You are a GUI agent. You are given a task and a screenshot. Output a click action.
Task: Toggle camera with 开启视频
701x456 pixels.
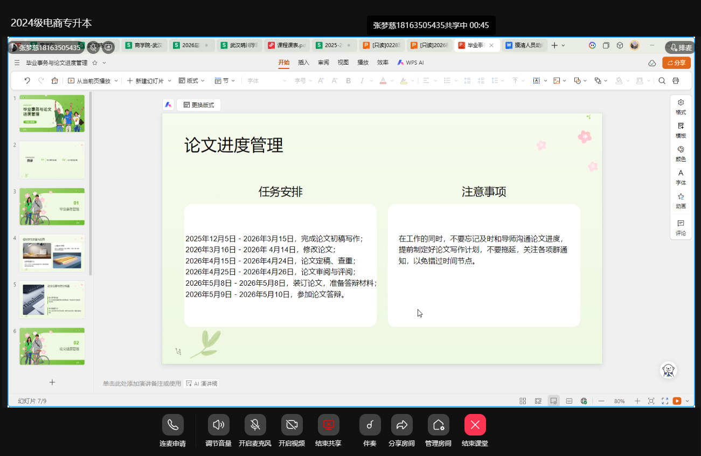pyautogui.click(x=291, y=425)
